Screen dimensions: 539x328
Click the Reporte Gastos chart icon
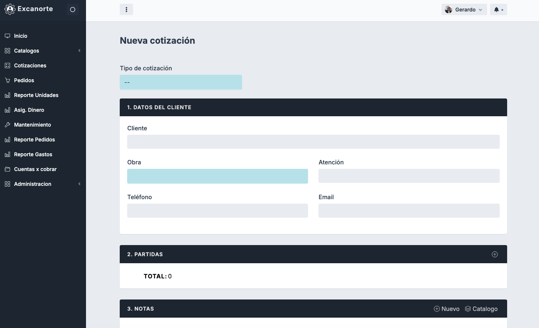(x=7, y=154)
